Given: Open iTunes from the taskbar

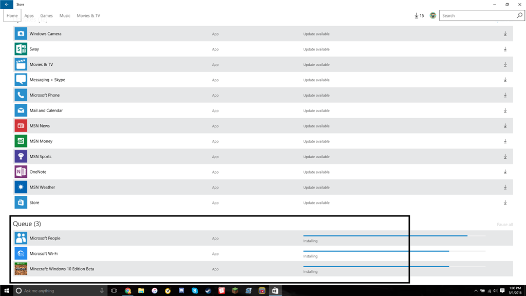Looking at the screenshot, I should (x=154, y=291).
